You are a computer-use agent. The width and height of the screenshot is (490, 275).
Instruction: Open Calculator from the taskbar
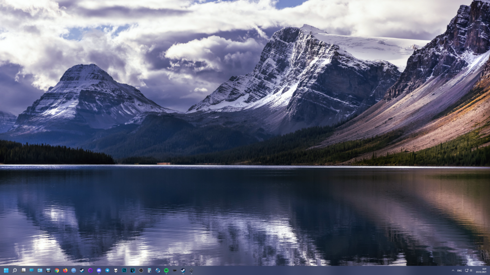149,270
